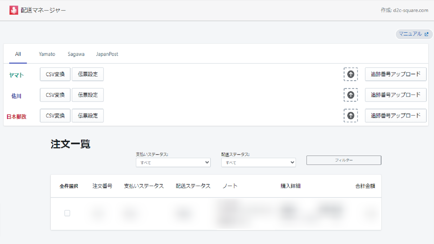Screen dimensions: 434x244
Task: Expand the すべて payment status selector
Action: 173,162
